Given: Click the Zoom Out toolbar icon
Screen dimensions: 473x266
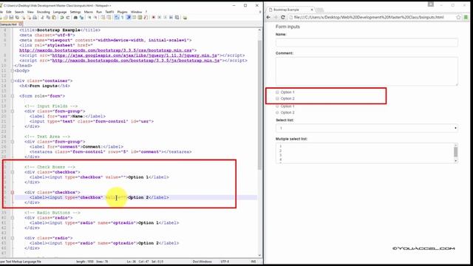Looking at the screenshot, I should click(95, 18).
